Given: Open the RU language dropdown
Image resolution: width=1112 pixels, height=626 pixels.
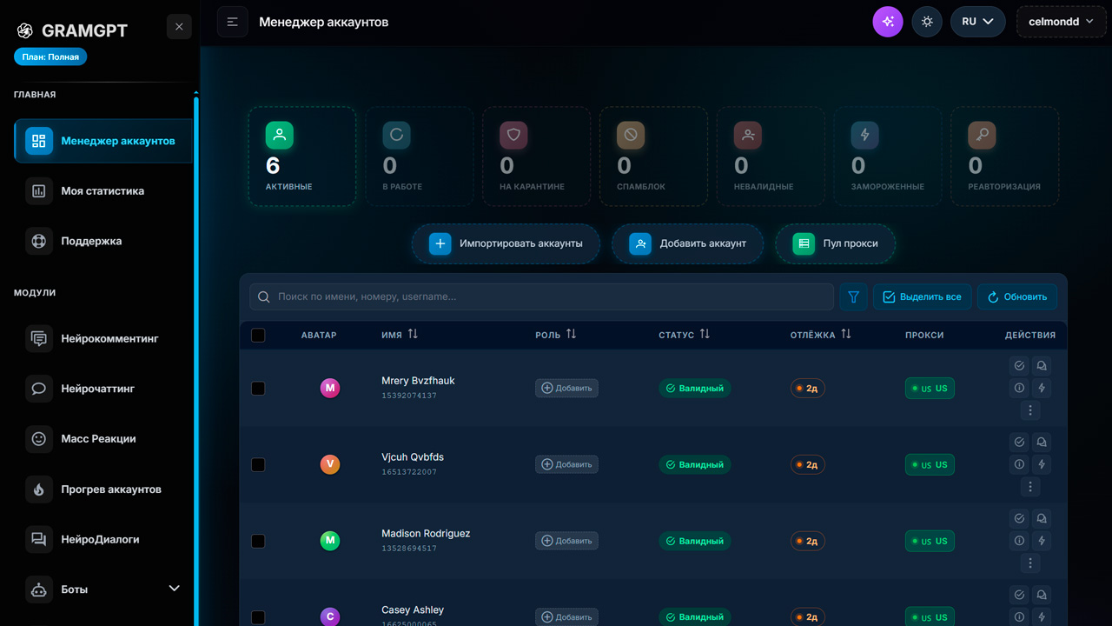Looking at the screenshot, I should click(978, 22).
